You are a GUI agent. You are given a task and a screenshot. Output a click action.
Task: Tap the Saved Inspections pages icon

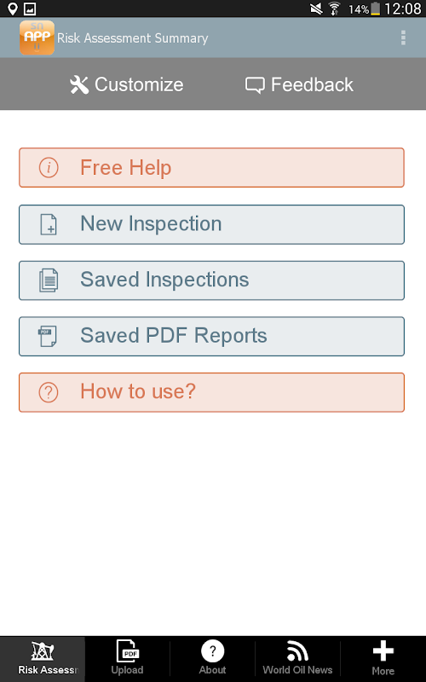[x=49, y=280]
